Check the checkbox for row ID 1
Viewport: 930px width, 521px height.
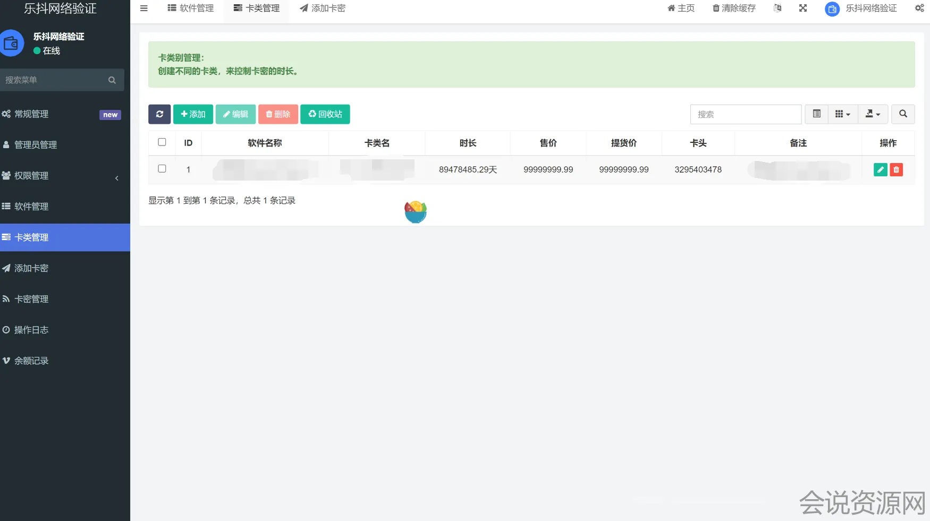point(162,169)
